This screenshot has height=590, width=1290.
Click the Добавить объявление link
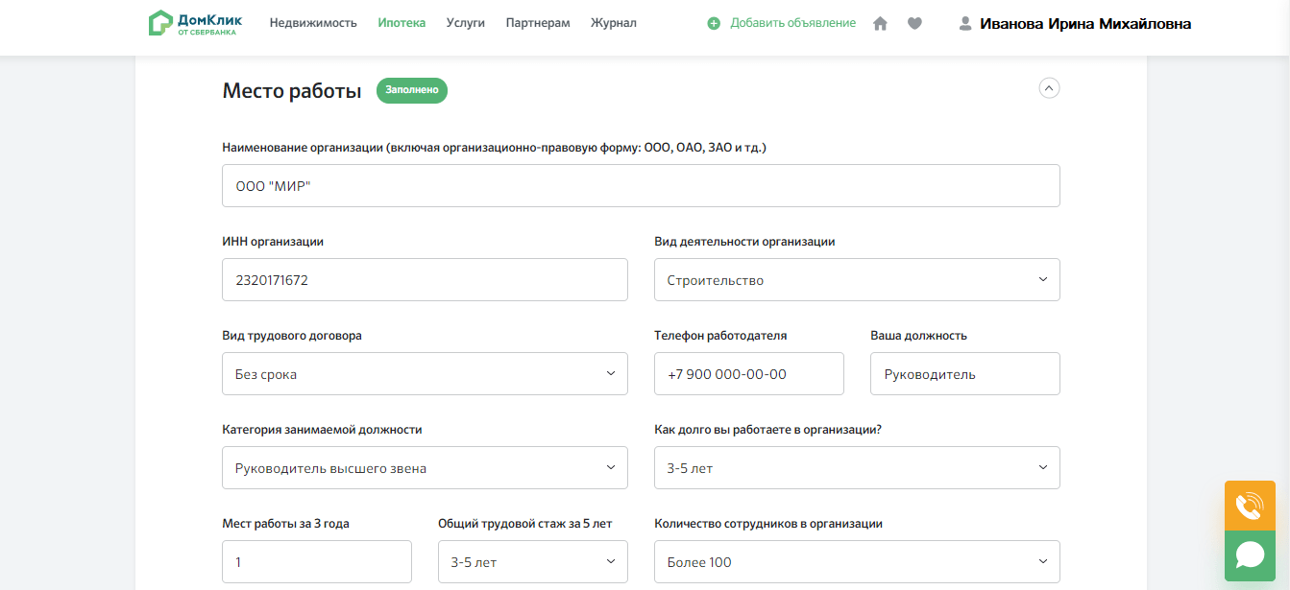tap(792, 23)
